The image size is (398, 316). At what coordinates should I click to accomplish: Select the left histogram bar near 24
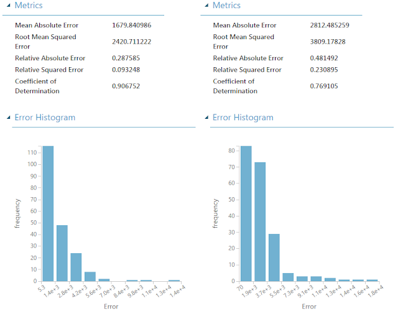click(x=76, y=267)
